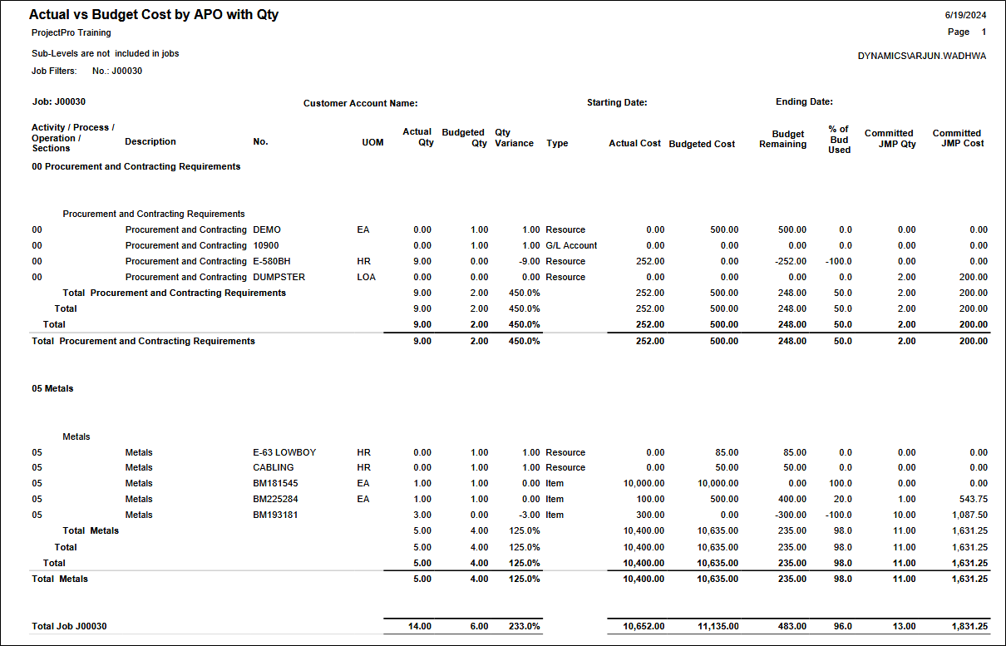This screenshot has width=1006, height=646.
Task: Select the 'Budget Remaining' column header
Action: (782, 139)
